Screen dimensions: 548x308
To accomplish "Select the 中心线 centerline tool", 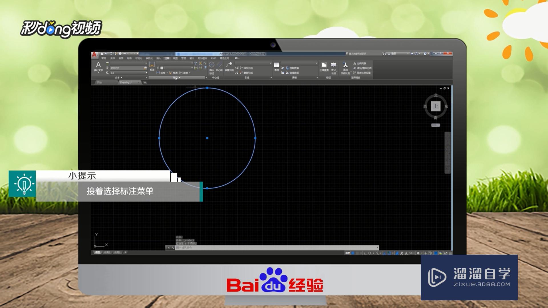I will click(x=219, y=66).
